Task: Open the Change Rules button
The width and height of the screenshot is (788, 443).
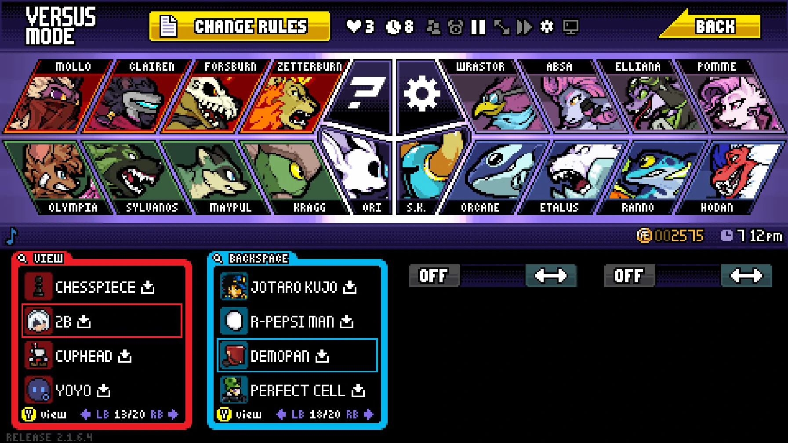Action: tap(240, 27)
